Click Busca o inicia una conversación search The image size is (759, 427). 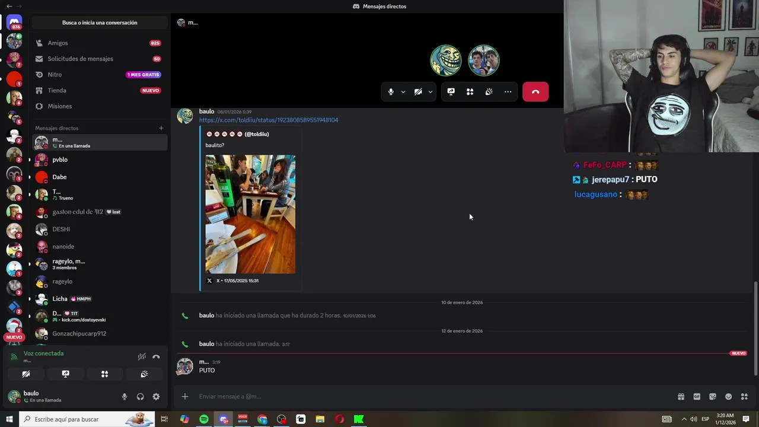click(x=100, y=23)
